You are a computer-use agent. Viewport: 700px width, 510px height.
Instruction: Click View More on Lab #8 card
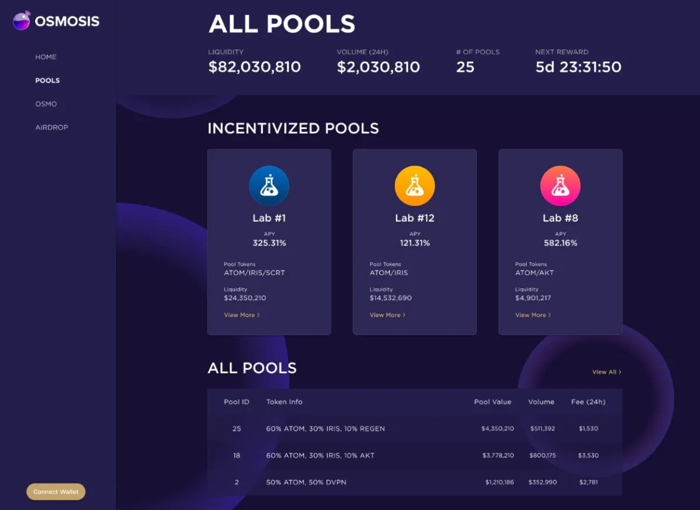click(x=532, y=315)
